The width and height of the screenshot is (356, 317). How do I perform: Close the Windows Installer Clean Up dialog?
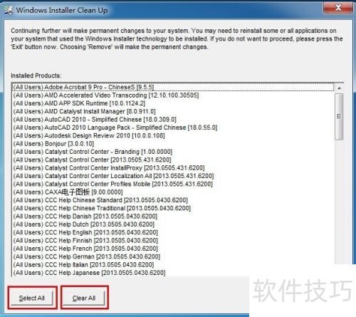click(x=337, y=7)
